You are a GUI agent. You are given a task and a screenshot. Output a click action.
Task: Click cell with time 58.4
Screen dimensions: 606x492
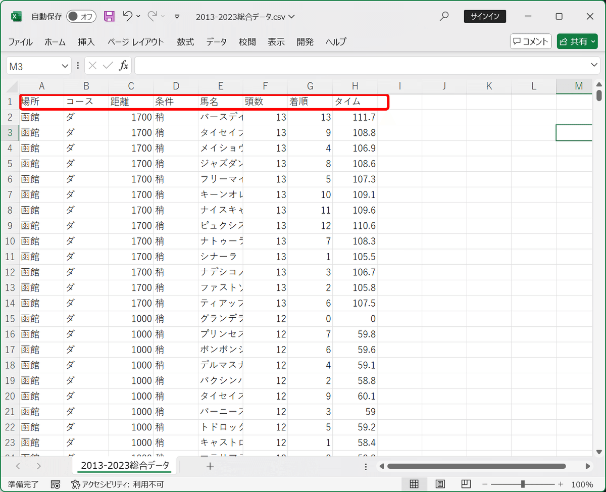355,442
